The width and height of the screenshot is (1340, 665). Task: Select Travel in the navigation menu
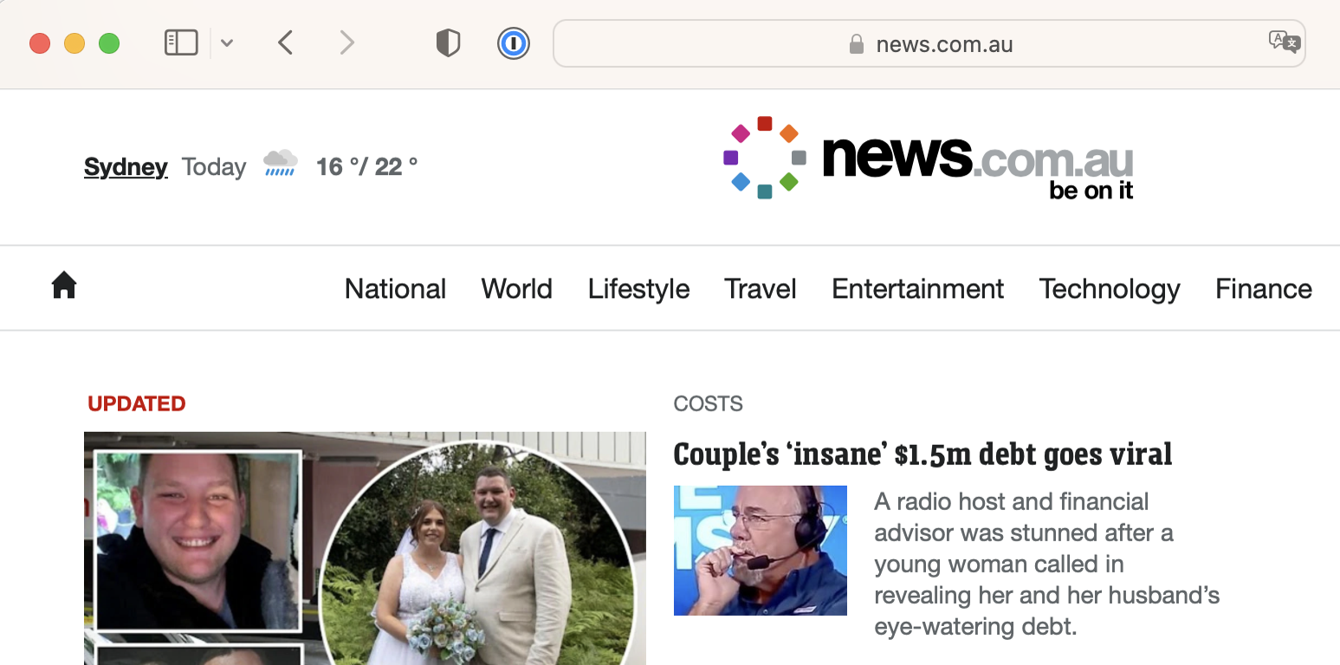[x=761, y=288]
